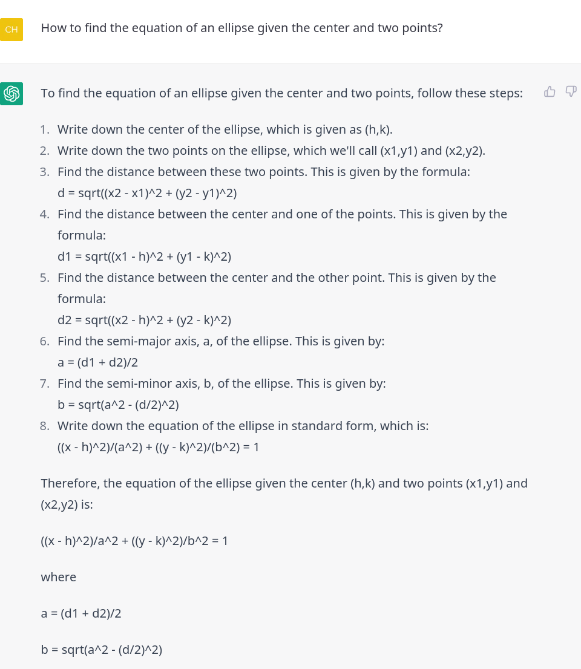The image size is (581, 669).
Task: Click the thumbs up feedback icon
Action: [550, 91]
